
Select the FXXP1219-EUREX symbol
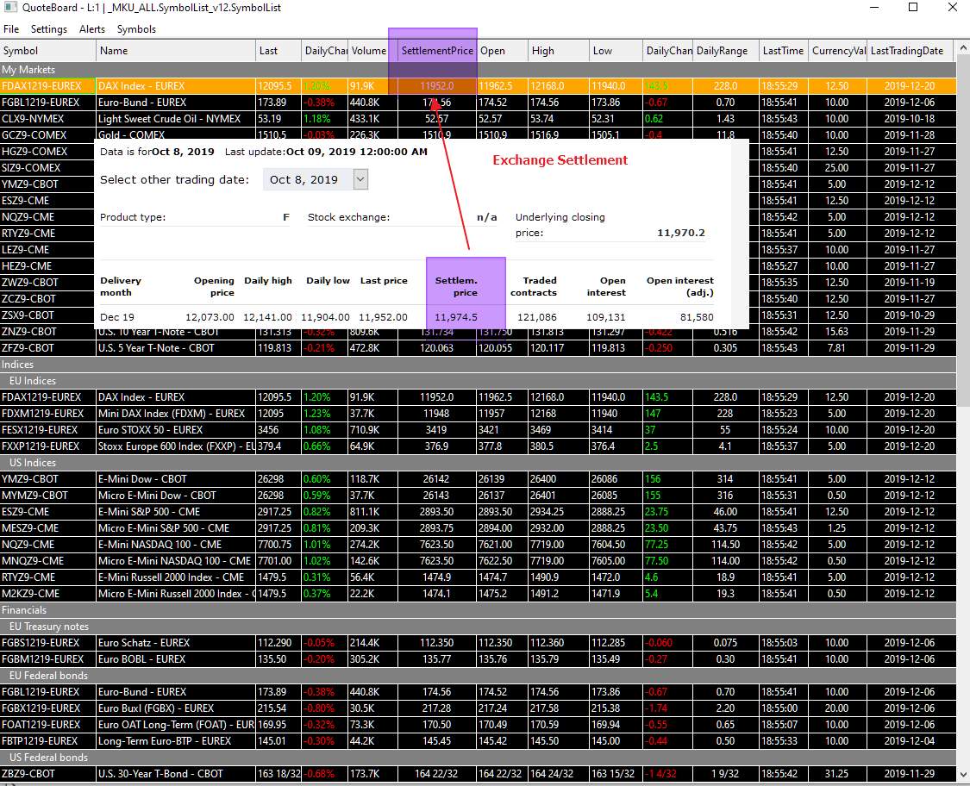[41, 446]
